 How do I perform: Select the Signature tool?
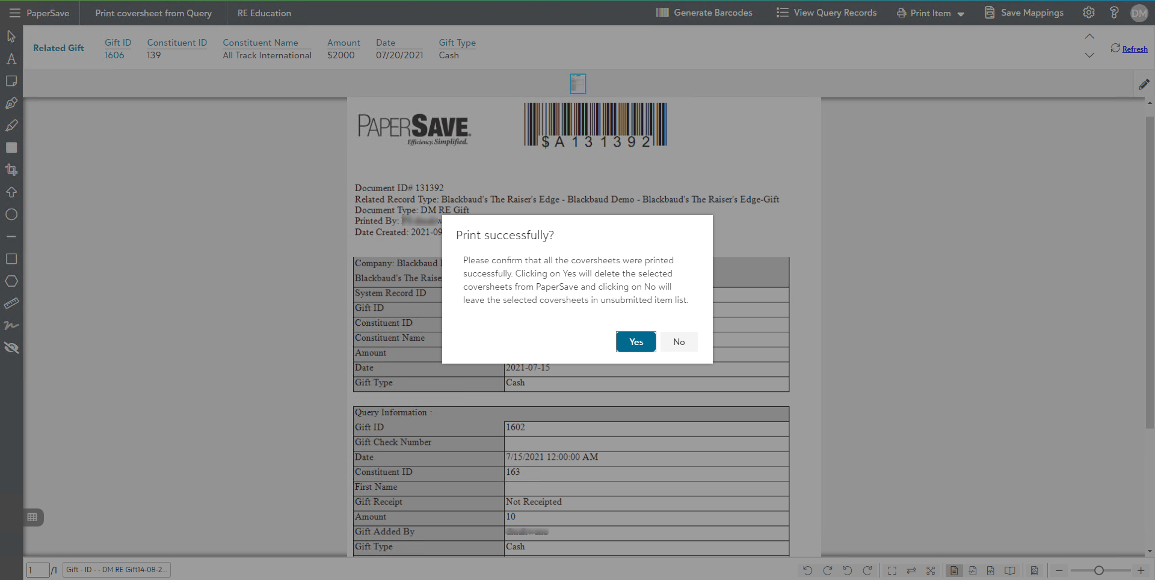[11, 326]
